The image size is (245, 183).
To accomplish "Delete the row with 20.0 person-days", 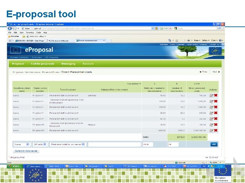I will point(216,113).
